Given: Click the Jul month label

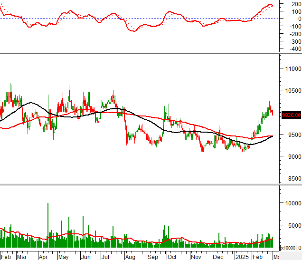Looking at the screenshot, I should (105, 257).
